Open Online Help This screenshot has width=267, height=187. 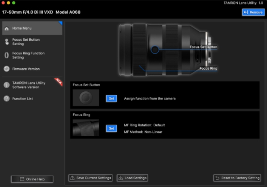(32, 179)
